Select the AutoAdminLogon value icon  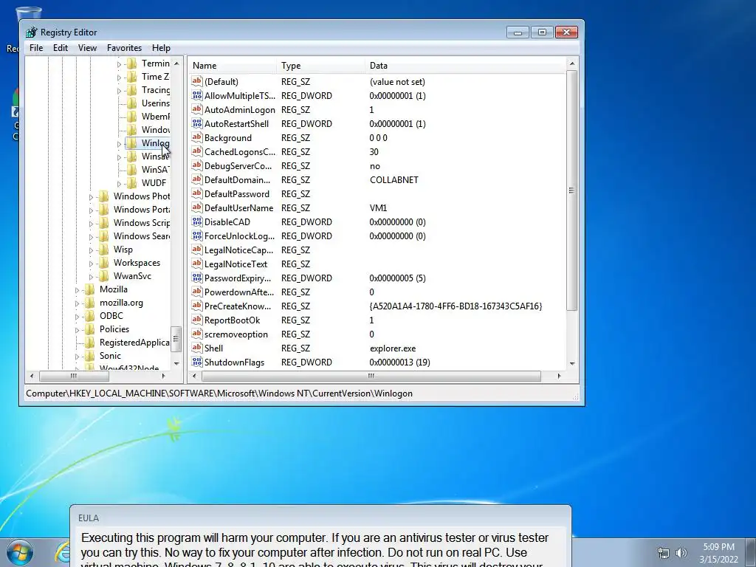[x=196, y=109]
